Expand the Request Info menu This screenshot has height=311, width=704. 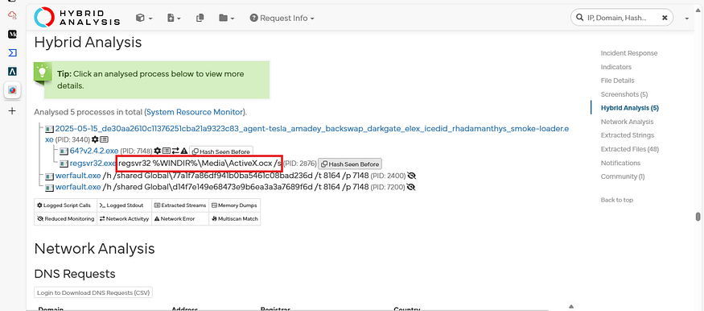[282, 18]
